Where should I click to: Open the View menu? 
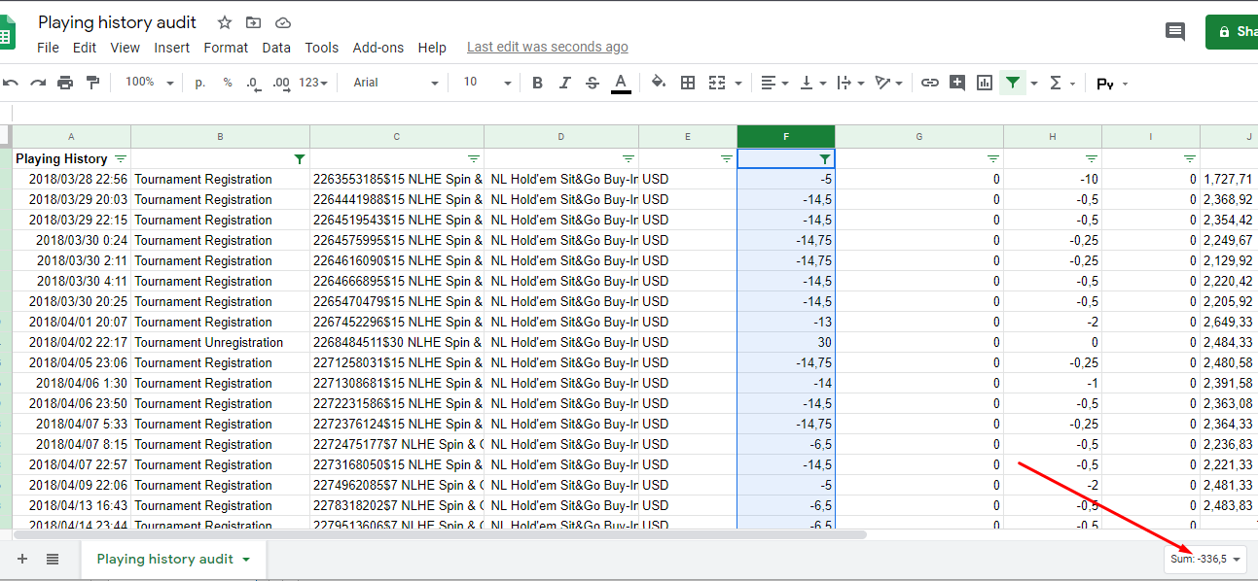[125, 48]
